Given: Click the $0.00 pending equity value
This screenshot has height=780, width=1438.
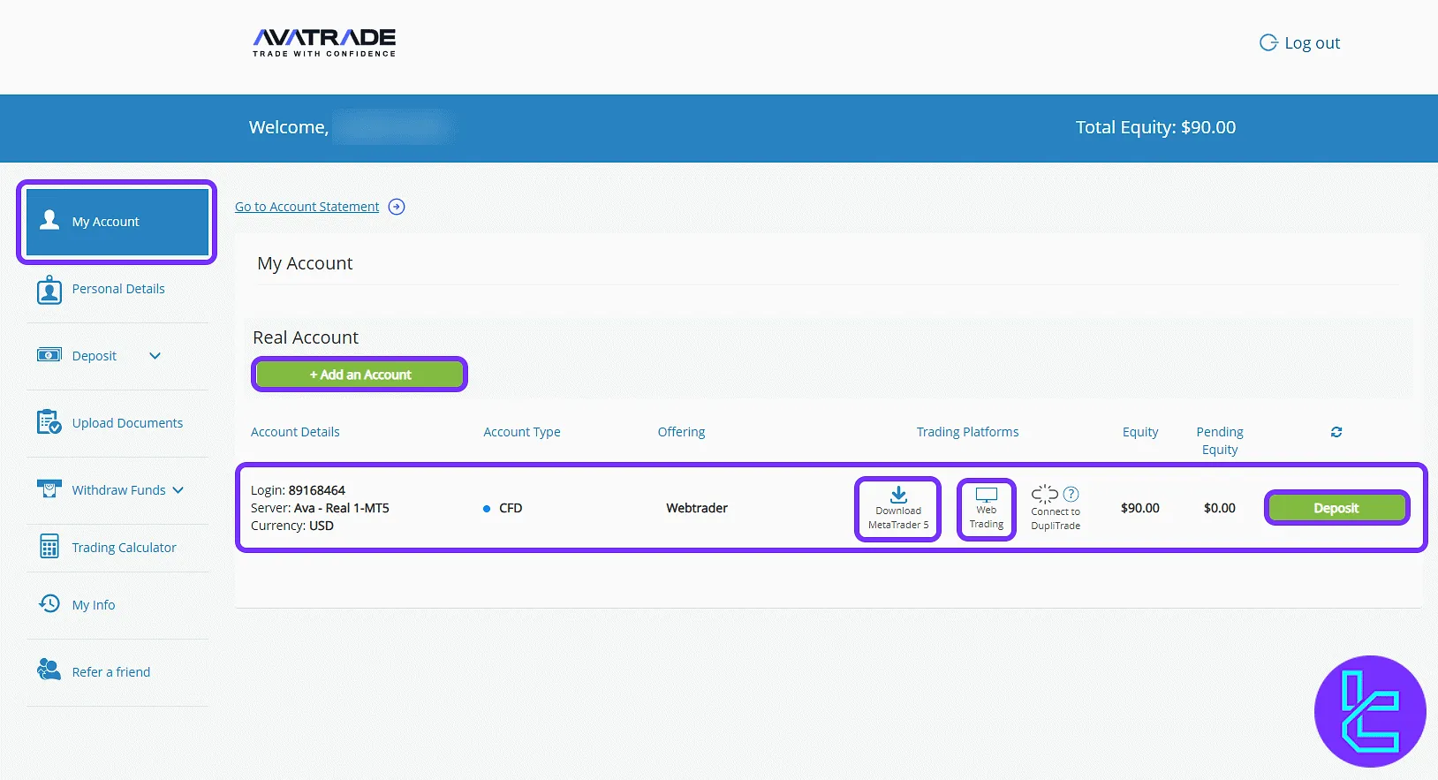Looking at the screenshot, I should pos(1220,508).
